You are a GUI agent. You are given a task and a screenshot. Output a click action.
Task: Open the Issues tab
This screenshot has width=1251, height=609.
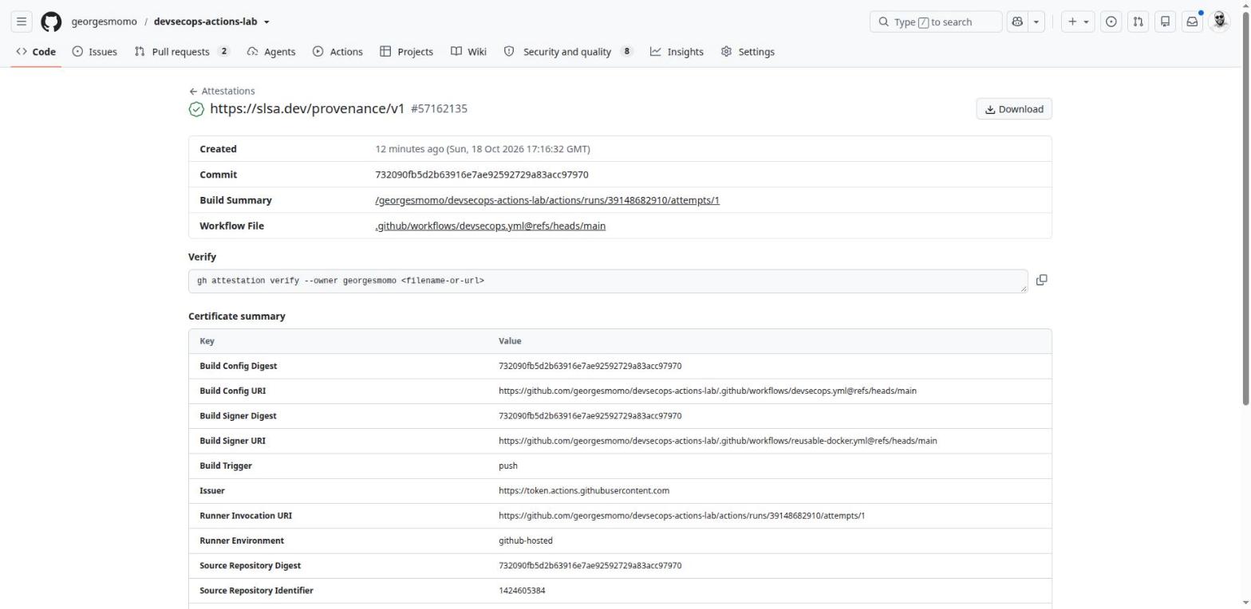94,52
